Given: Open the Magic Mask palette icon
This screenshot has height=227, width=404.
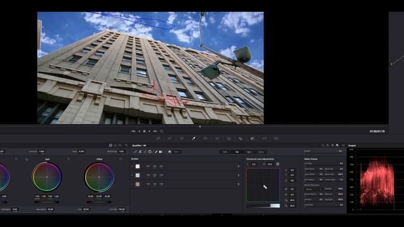Looking at the screenshot, I should (229, 139).
